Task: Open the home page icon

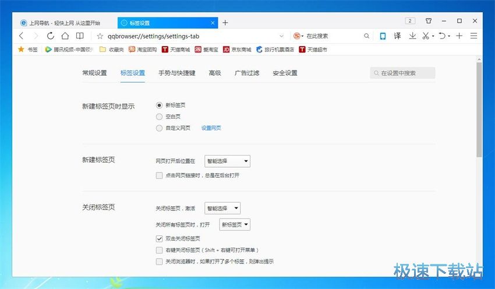Action: tap(65, 36)
